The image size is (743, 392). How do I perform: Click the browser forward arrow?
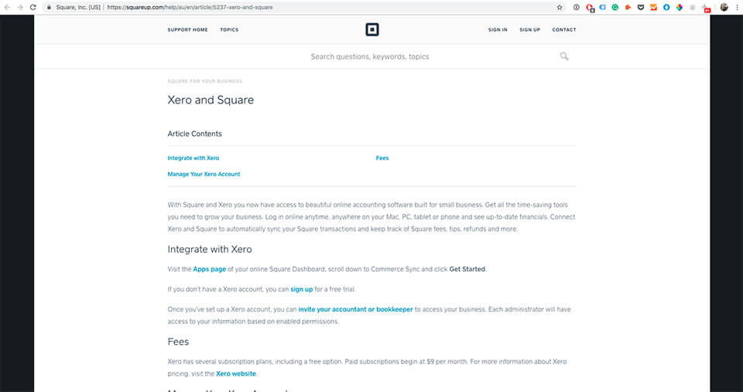click(x=20, y=7)
